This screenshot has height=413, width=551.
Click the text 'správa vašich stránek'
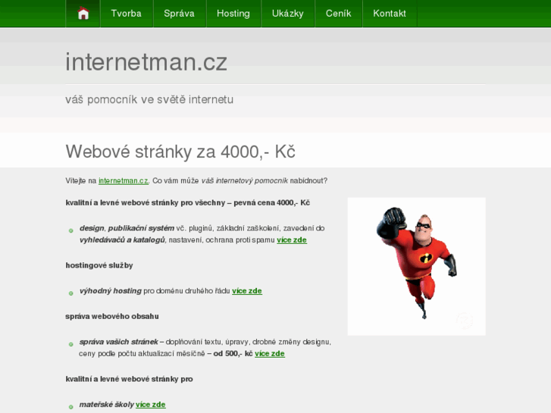tap(119, 342)
